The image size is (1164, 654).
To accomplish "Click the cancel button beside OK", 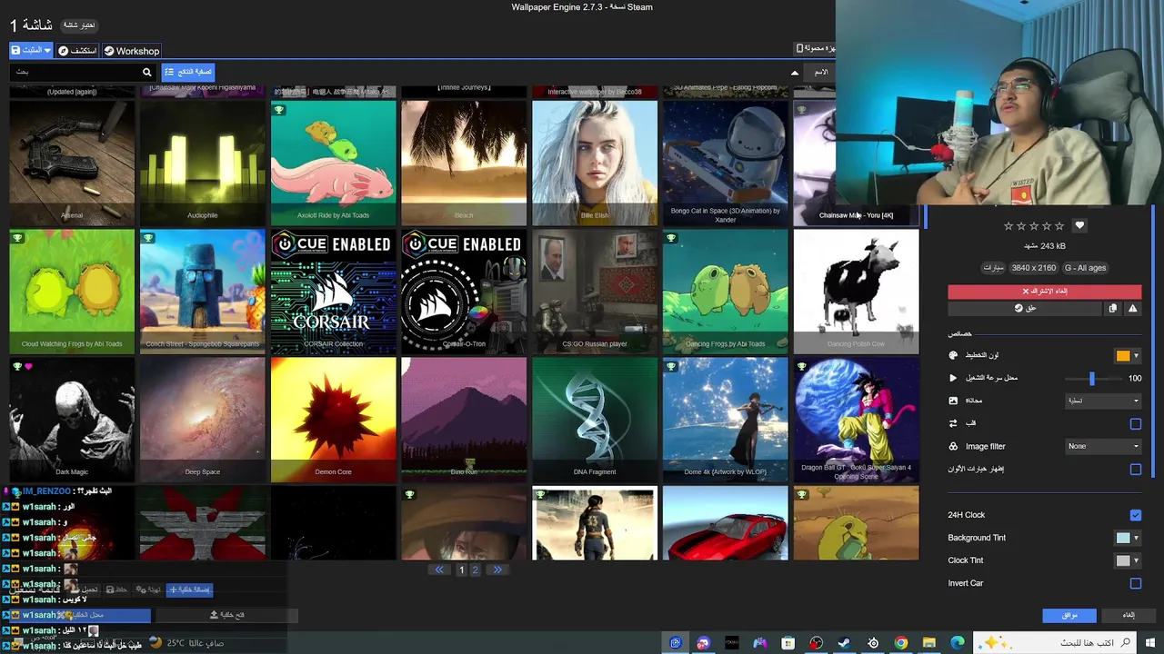I will [1128, 615].
